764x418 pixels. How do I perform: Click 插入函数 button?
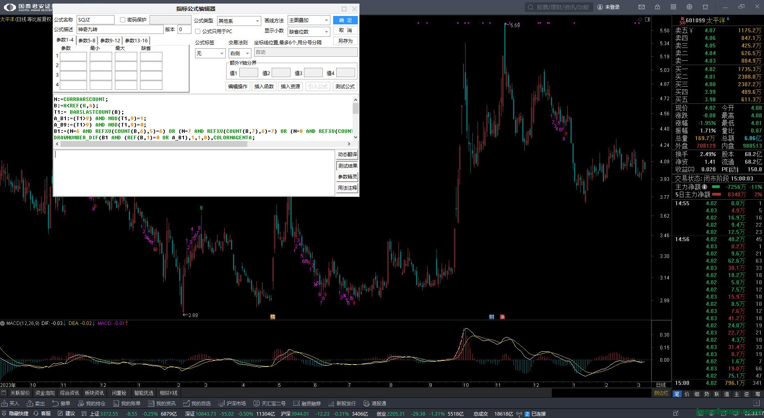(264, 86)
